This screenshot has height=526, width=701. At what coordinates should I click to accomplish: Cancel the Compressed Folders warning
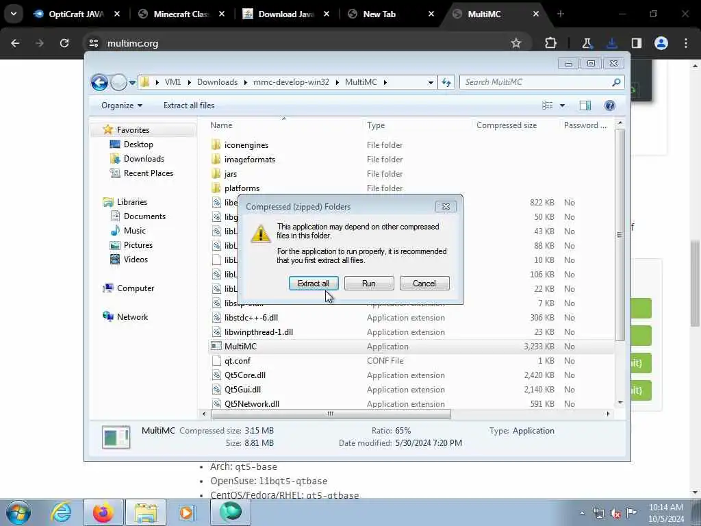click(x=424, y=283)
